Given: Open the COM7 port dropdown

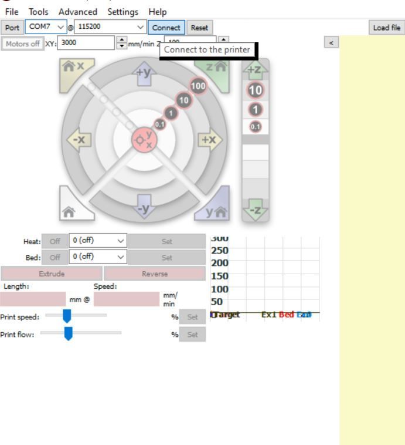Looking at the screenshot, I should [46, 26].
